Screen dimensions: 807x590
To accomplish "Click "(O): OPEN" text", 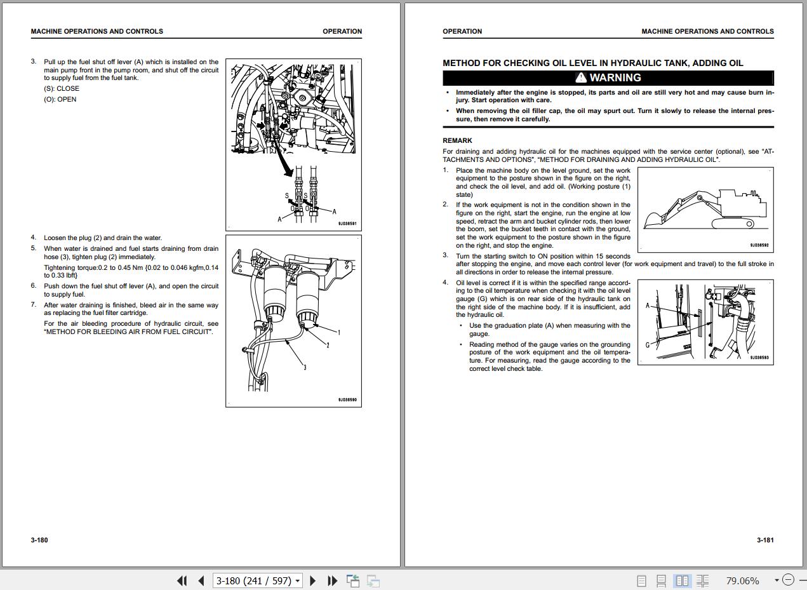I will point(60,99).
